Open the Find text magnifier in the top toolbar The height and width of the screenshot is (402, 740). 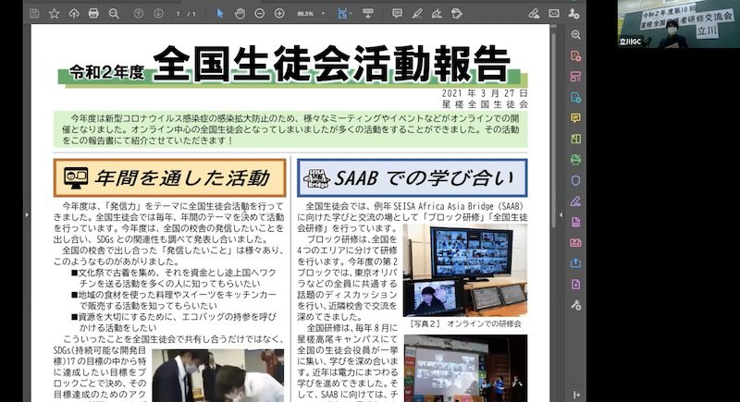[x=114, y=14]
